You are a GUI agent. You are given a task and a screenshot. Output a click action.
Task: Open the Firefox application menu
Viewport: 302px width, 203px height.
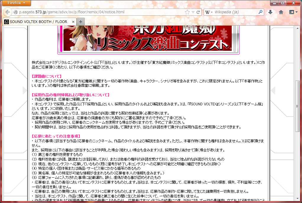click(x=16, y=3)
